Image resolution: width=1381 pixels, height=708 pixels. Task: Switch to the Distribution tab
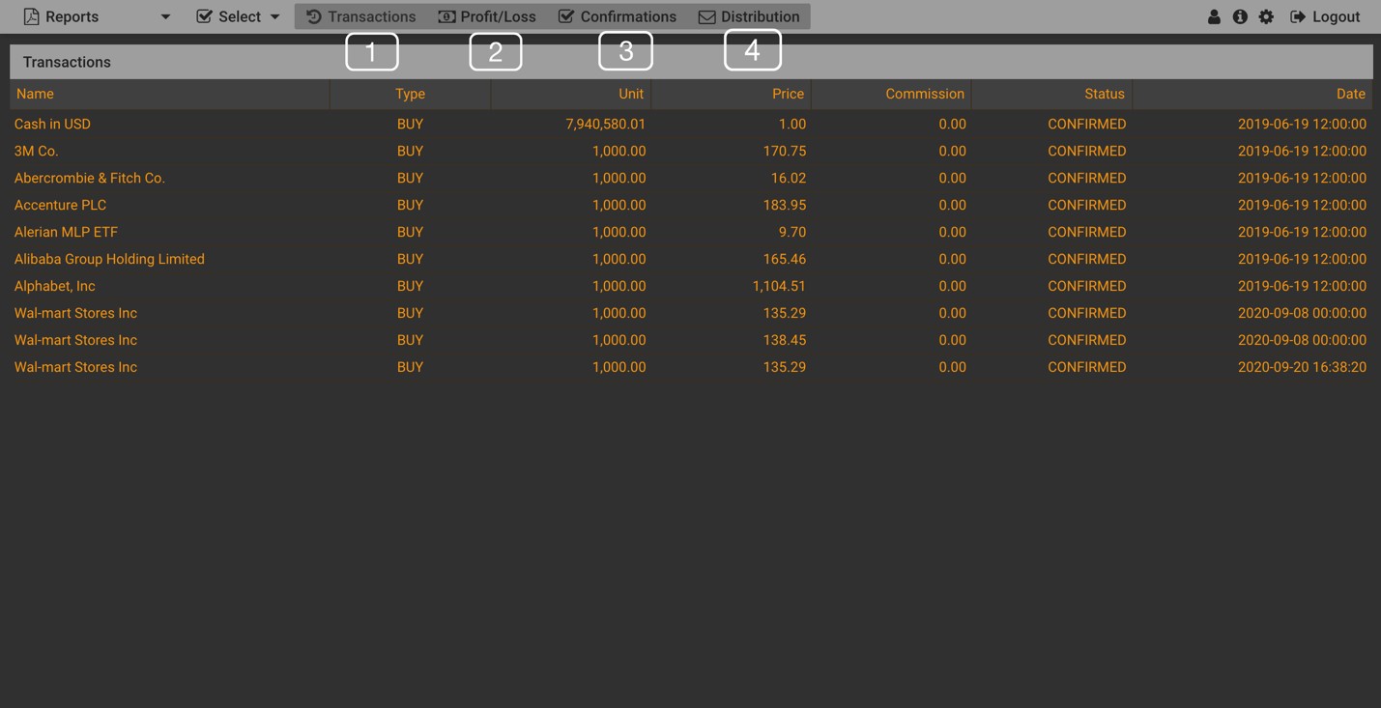pos(749,16)
